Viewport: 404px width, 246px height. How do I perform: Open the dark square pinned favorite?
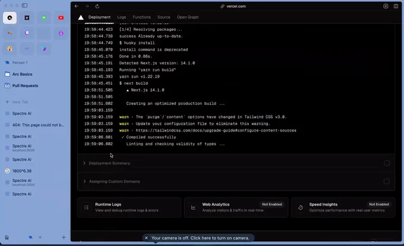(27, 18)
